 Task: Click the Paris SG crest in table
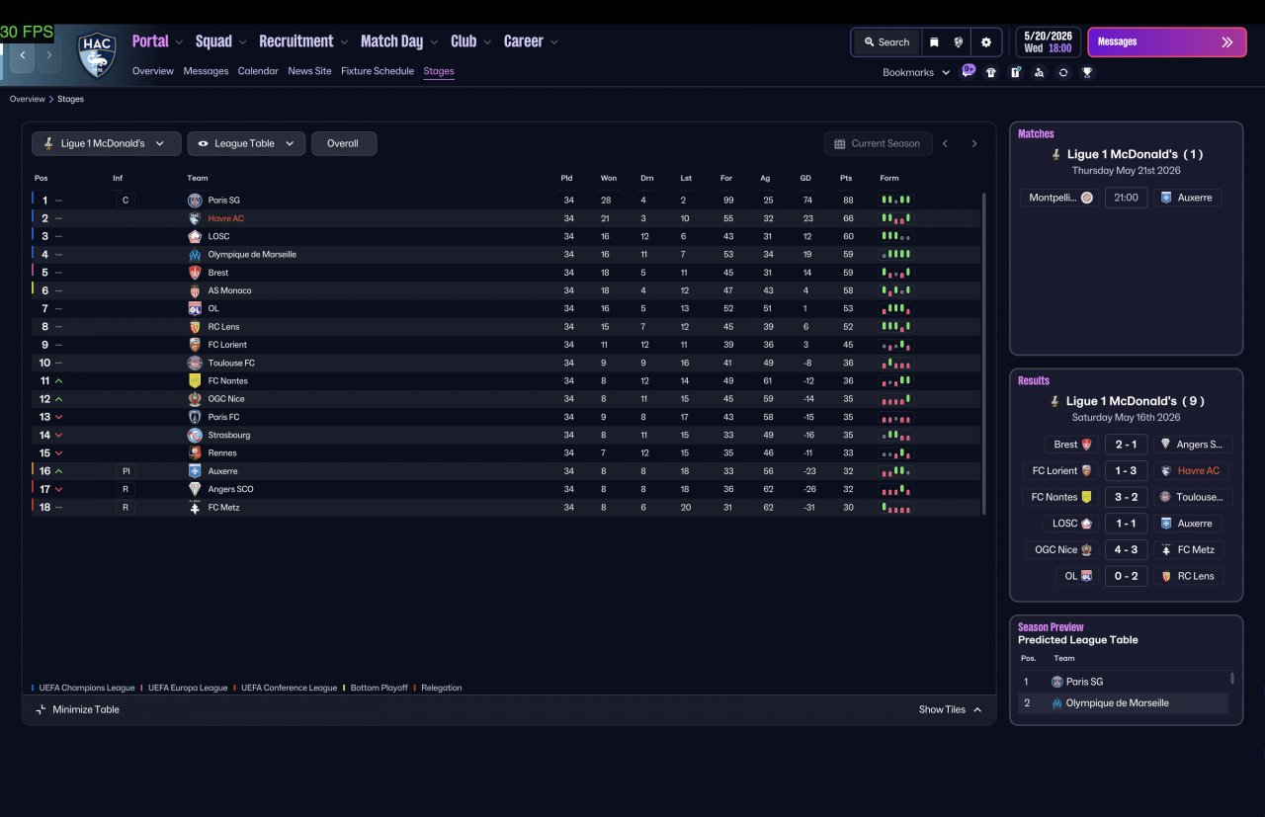click(x=195, y=201)
